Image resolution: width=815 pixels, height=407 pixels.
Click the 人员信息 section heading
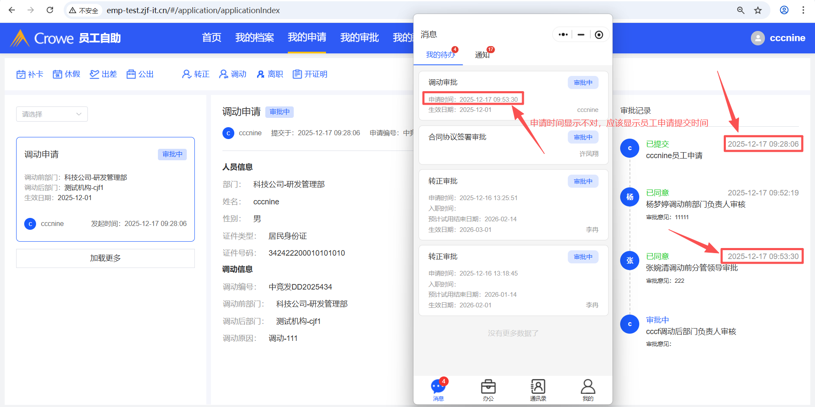238,167
